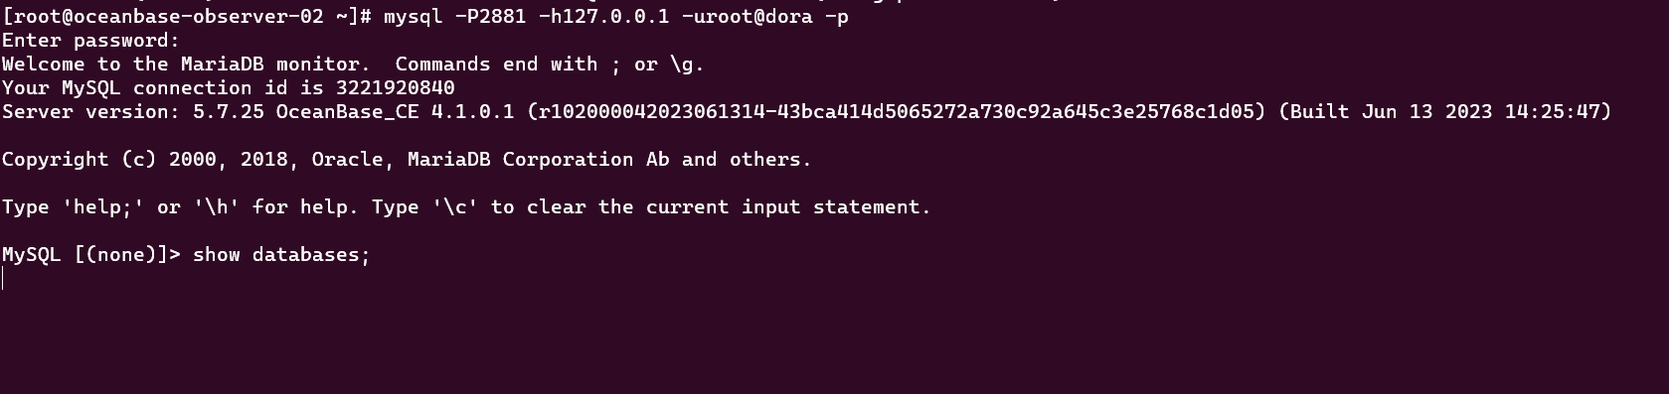Click the "-h127.0.0.1" host argument
This screenshot has height=394, width=1669.
(x=603, y=17)
